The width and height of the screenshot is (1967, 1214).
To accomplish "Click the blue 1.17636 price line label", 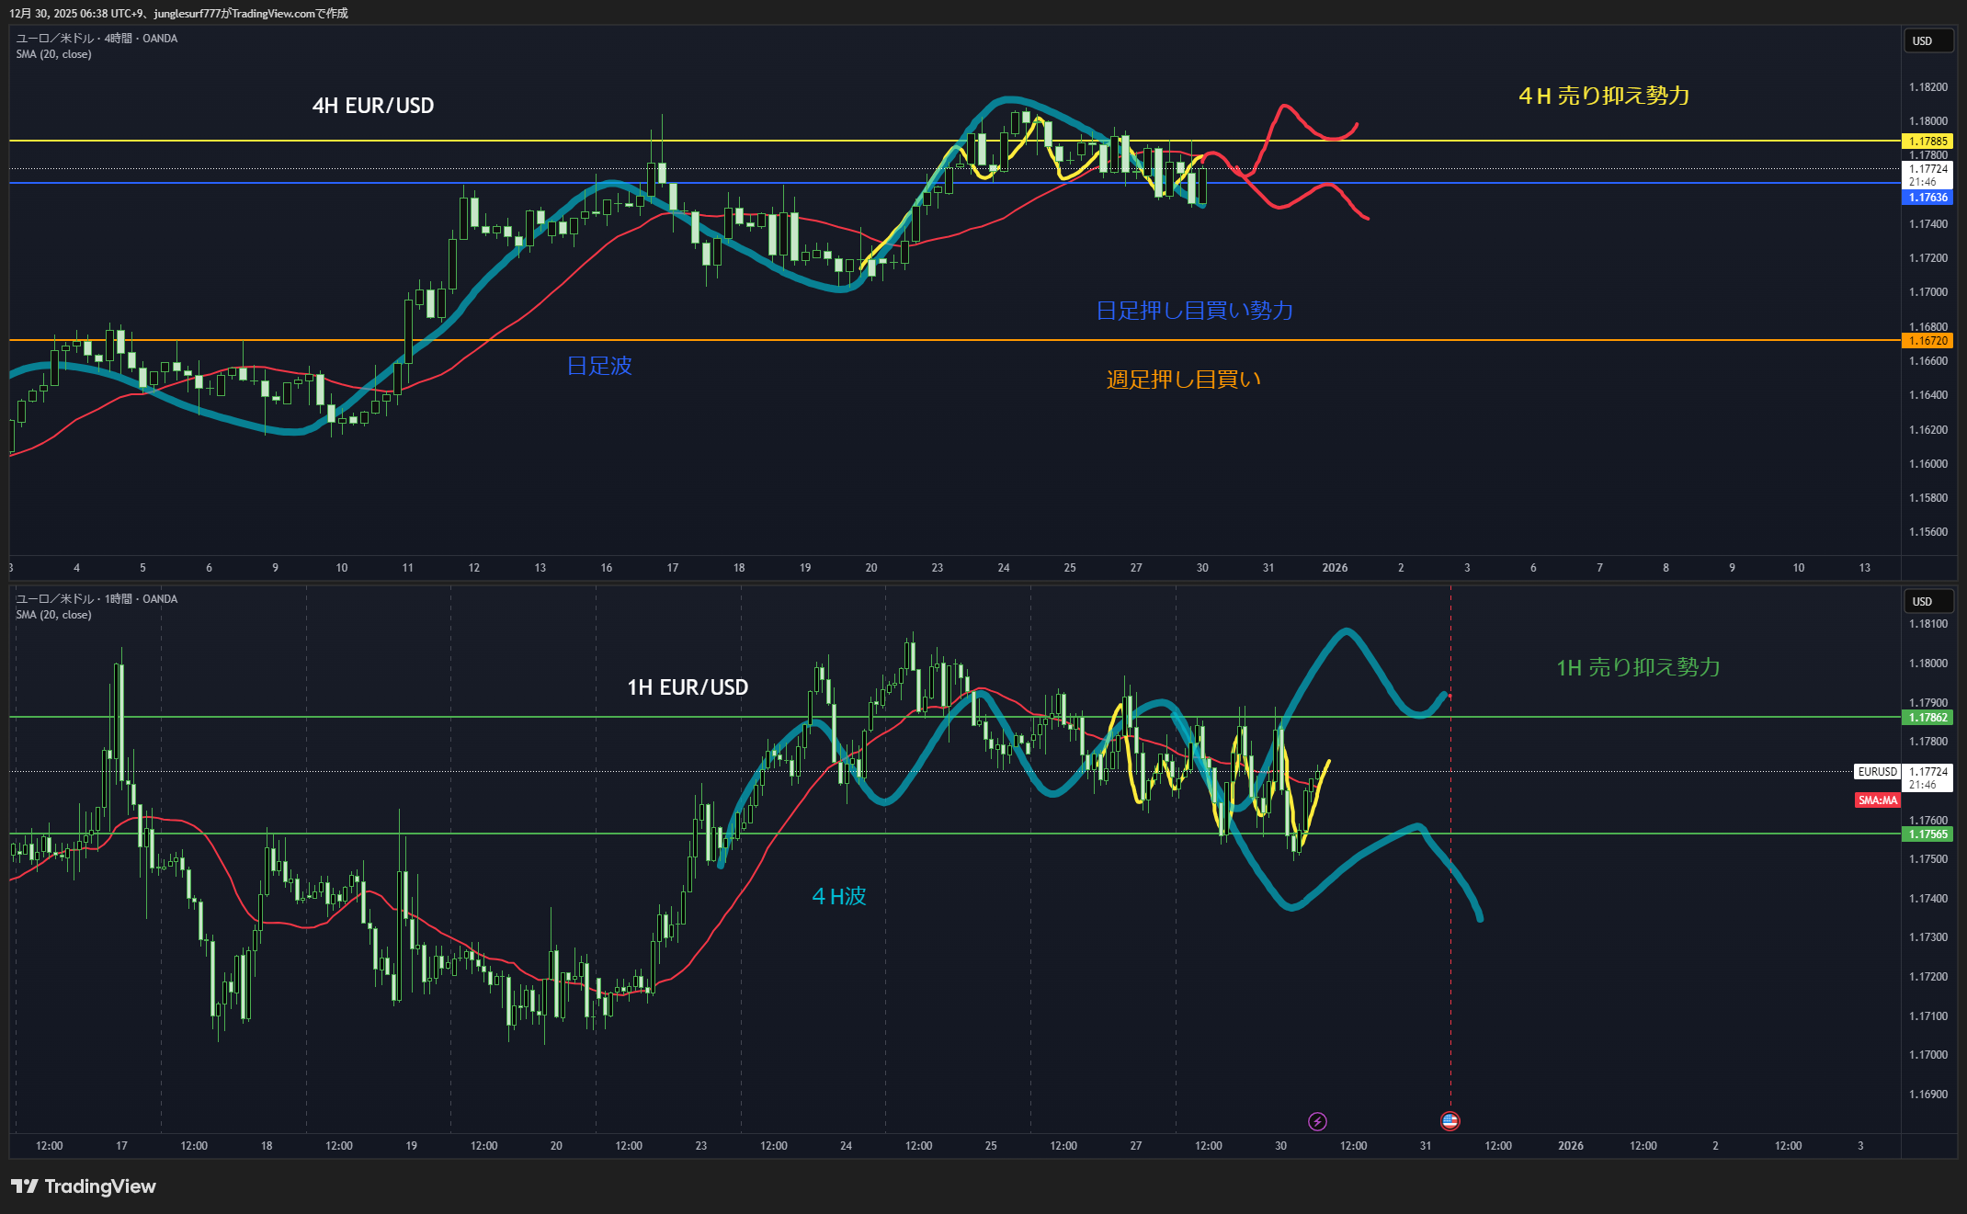I will [1927, 198].
